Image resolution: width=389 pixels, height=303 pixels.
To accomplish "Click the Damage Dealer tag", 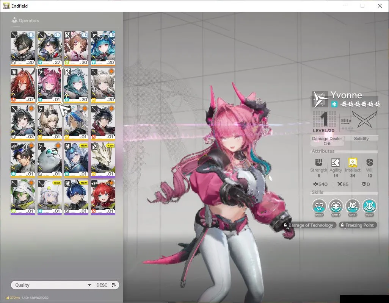I will 327,139.
